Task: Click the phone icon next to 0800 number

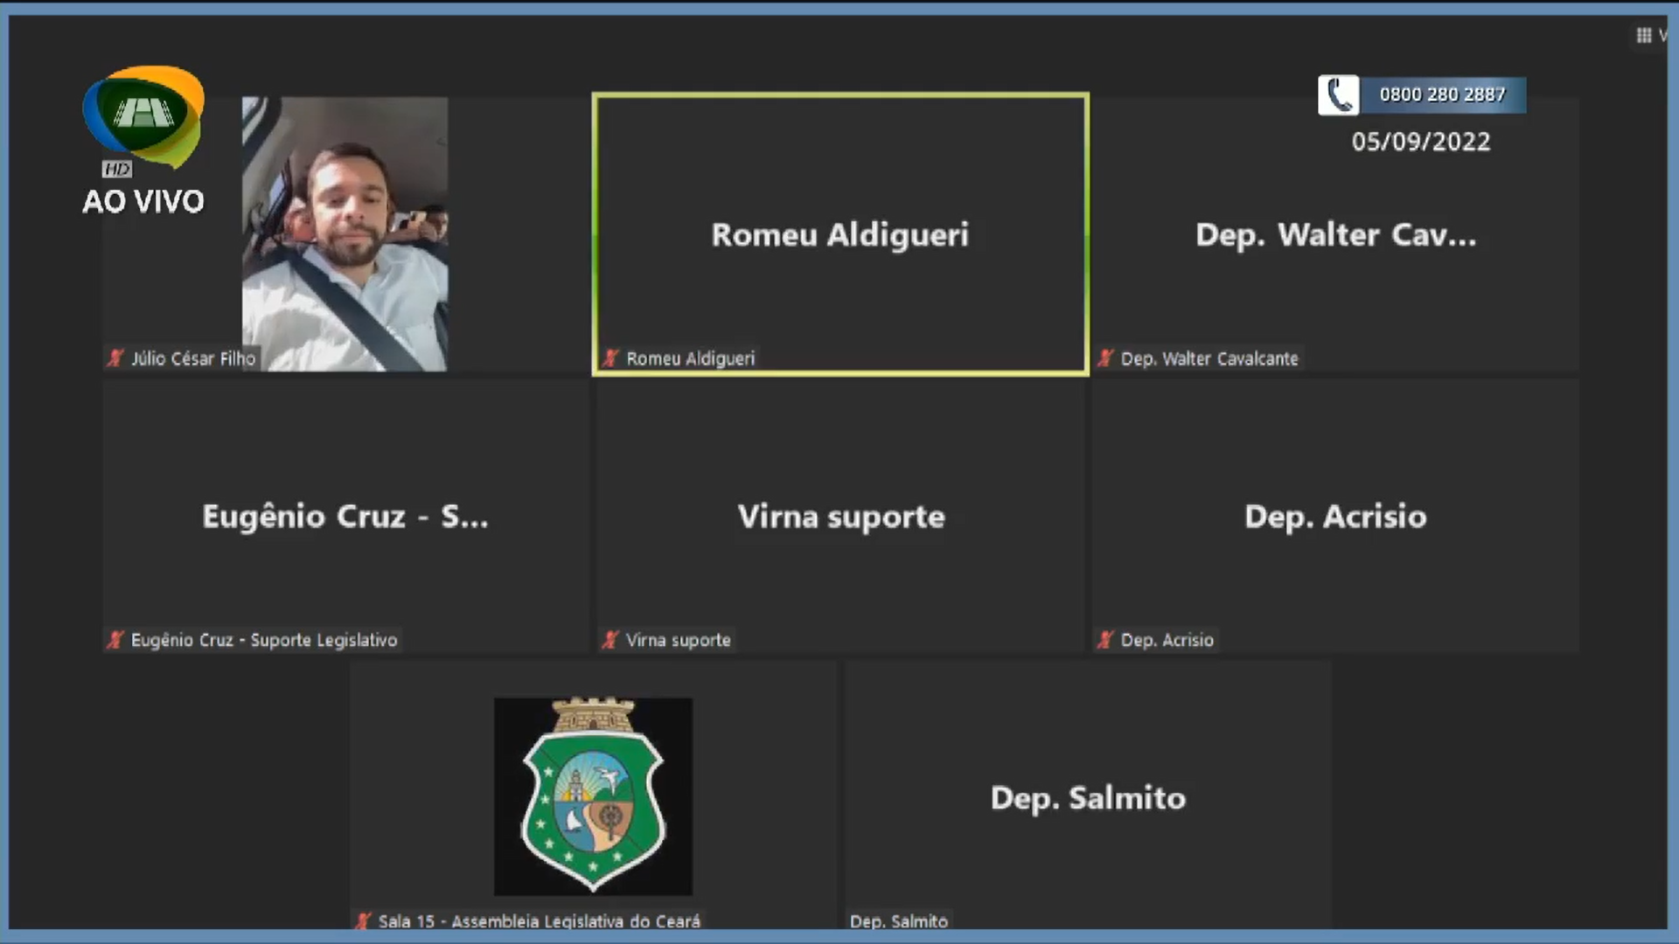Action: pos(1338,95)
